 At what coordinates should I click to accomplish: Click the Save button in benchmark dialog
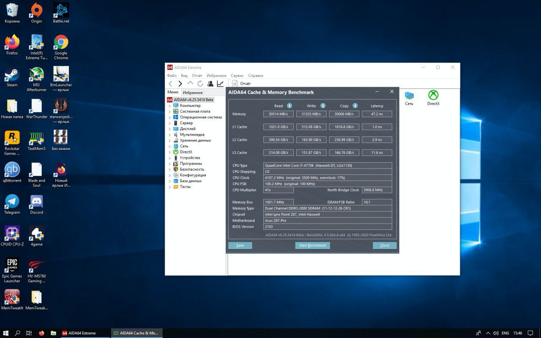pos(240,245)
